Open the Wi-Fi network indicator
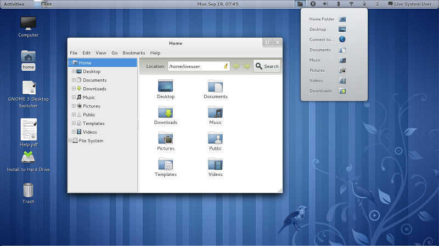 click(351, 4)
